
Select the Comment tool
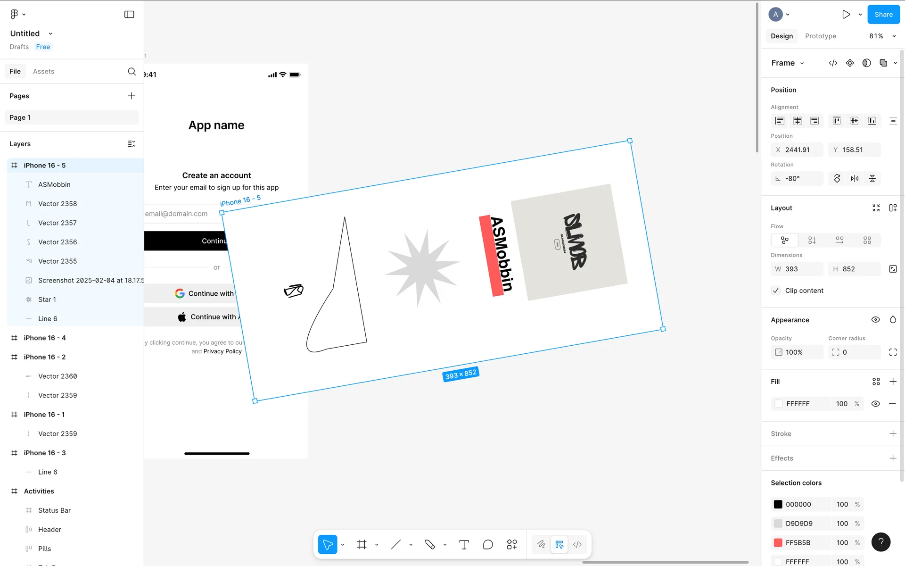488,544
